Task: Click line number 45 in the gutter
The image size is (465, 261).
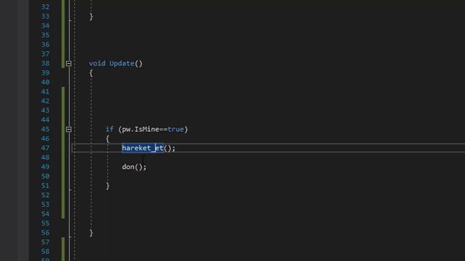Action: pyautogui.click(x=45, y=129)
